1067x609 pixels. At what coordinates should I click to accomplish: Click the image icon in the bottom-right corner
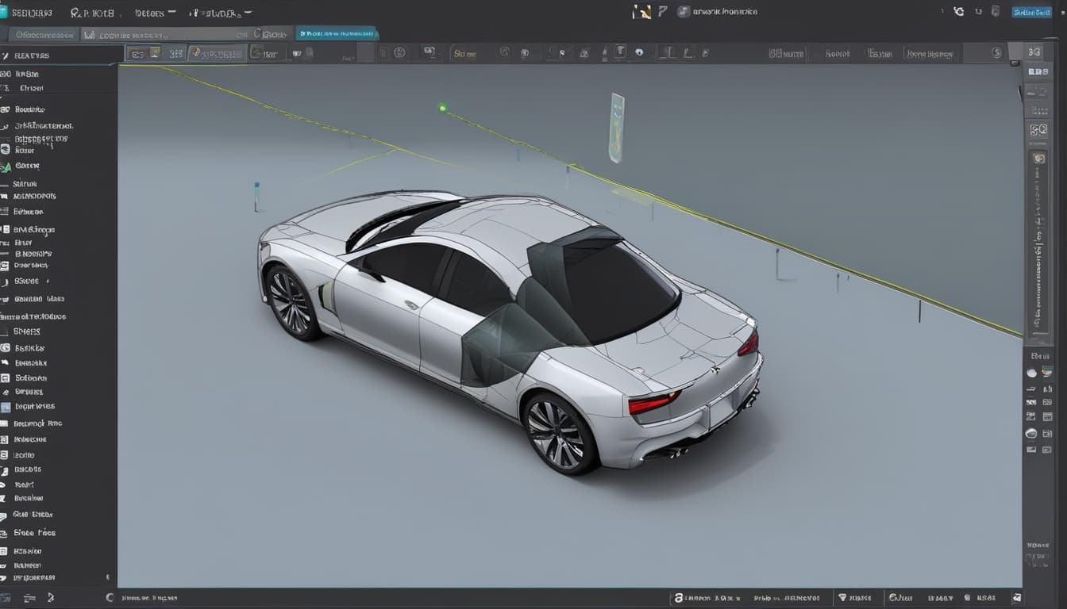pyautogui.click(x=1017, y=598)
